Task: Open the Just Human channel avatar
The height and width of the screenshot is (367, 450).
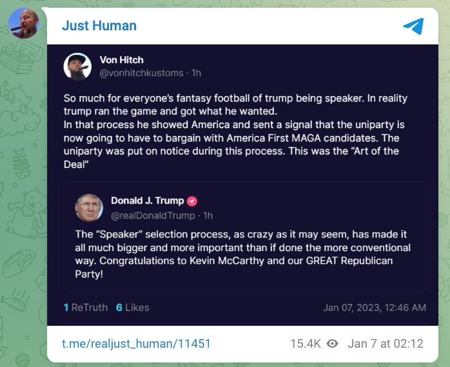Action: [24, 23]
